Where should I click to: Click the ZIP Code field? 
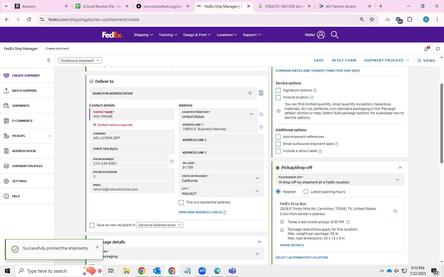pyautogui.click(x=221, y=165)
